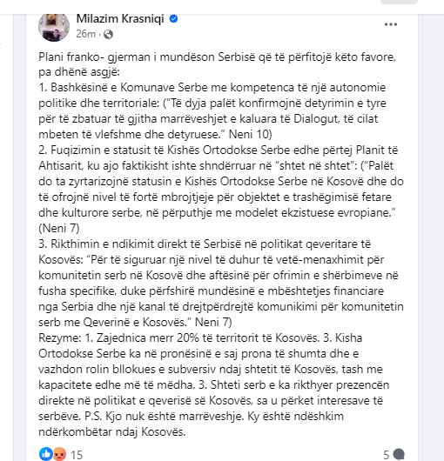Click the blue verified badge icon
Image resolution: width=444 pixels, height=461 pixels.
[173, 19]
